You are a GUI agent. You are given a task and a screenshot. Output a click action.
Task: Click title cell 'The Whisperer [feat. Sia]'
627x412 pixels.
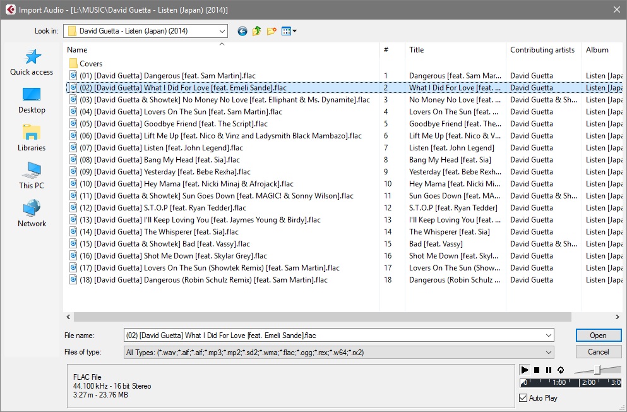click(449, 232)
